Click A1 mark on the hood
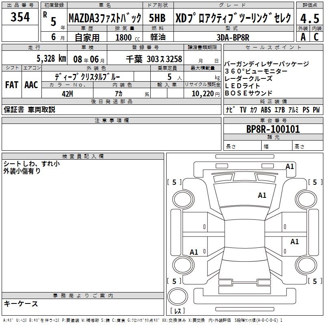Image resolution: width=325 pixels, height=325 pixels. point(262,195)
